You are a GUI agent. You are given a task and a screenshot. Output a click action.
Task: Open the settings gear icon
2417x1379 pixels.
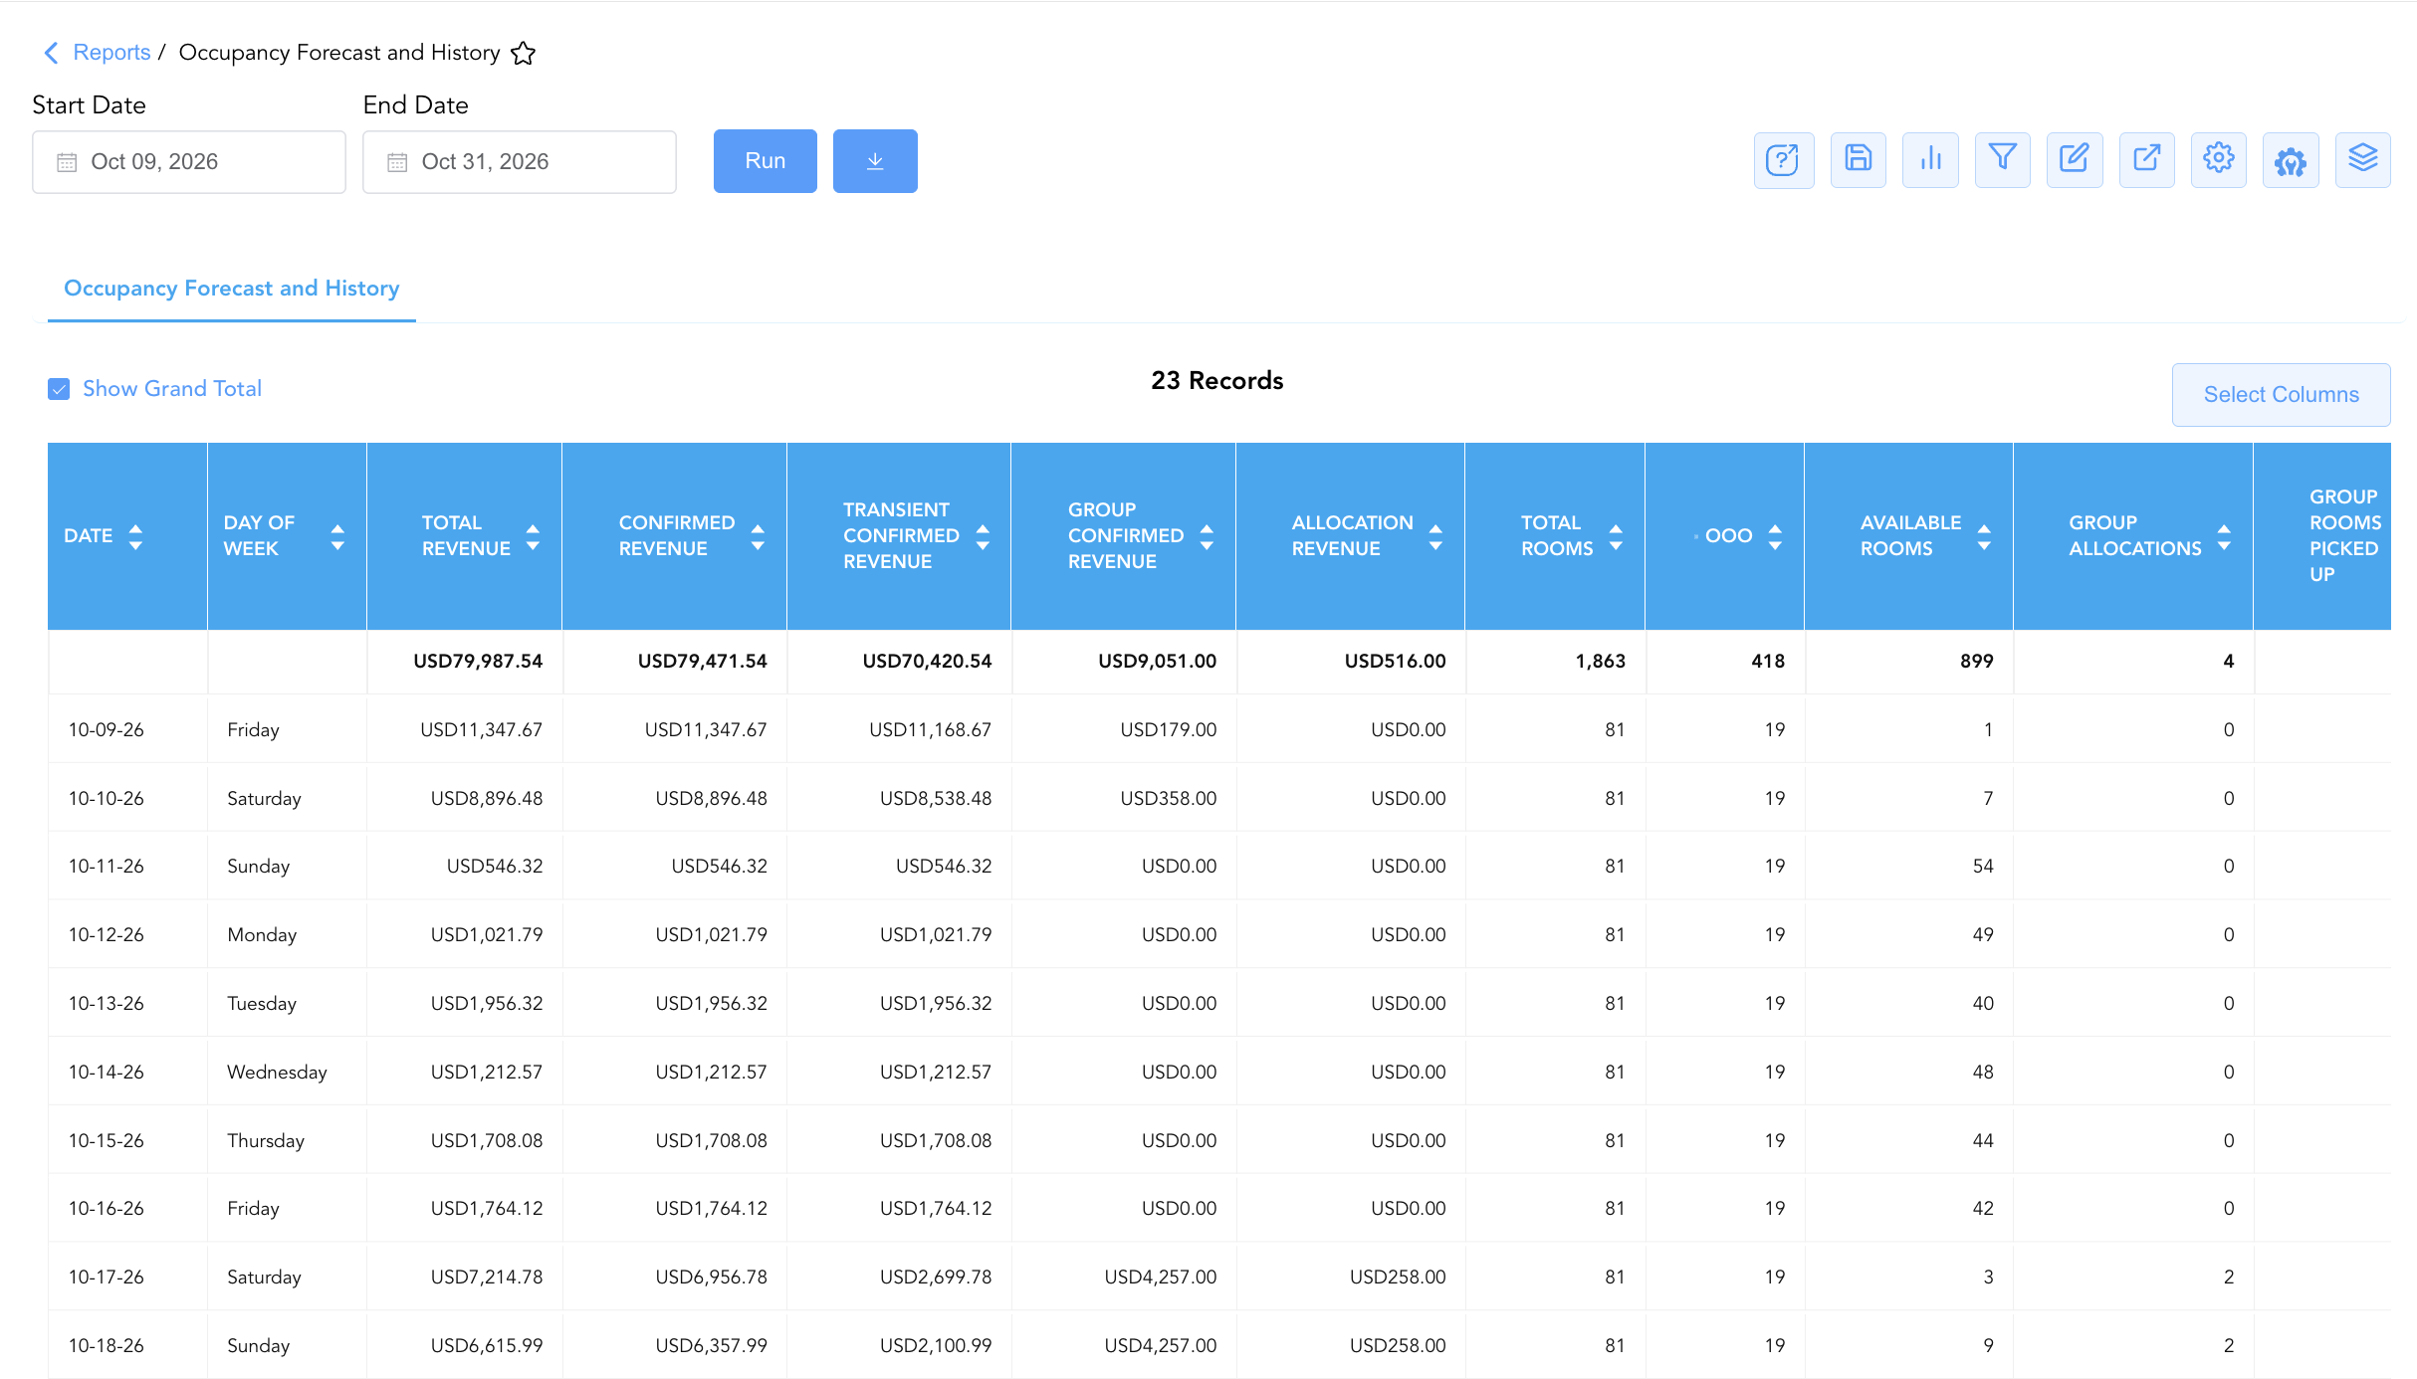click(2218, 160)
